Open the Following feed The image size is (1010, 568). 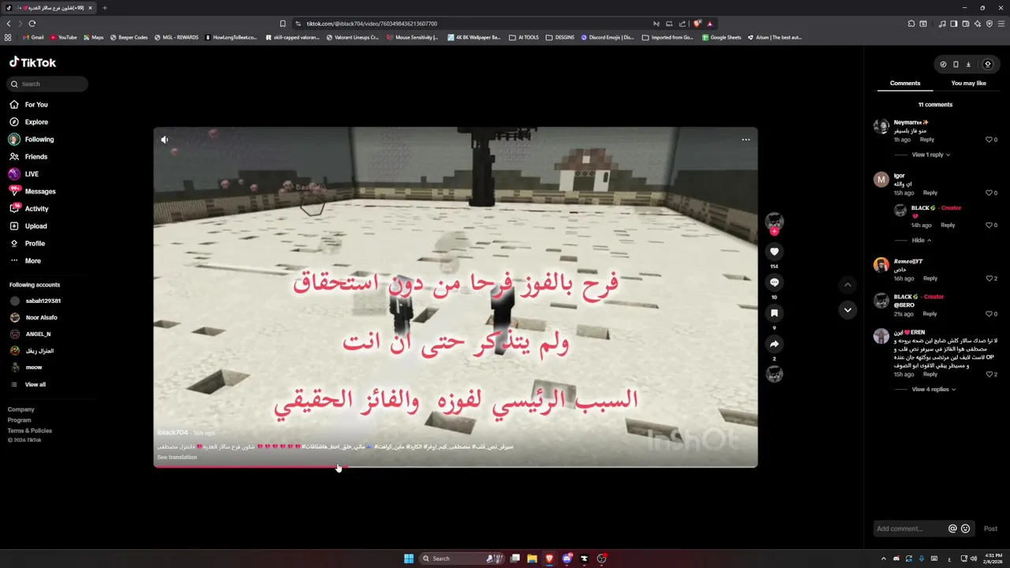32,140
